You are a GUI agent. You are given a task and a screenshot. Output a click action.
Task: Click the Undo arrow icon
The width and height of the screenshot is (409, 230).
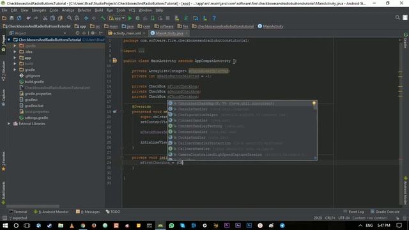(28, 19)
